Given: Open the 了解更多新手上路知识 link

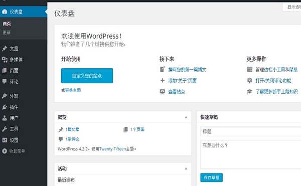Looking at the screenshot, I should (x=276, y=92).
